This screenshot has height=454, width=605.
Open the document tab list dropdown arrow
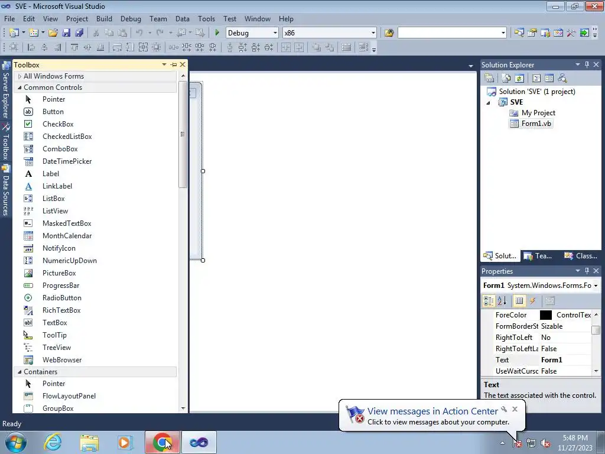coord(471,66)
